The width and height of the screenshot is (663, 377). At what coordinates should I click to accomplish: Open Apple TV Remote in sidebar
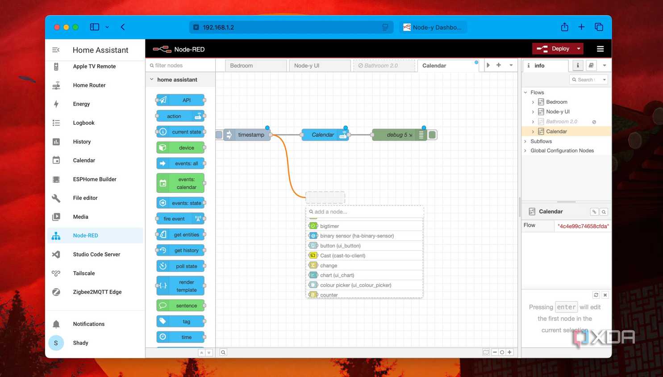click(x=95, y=67)
